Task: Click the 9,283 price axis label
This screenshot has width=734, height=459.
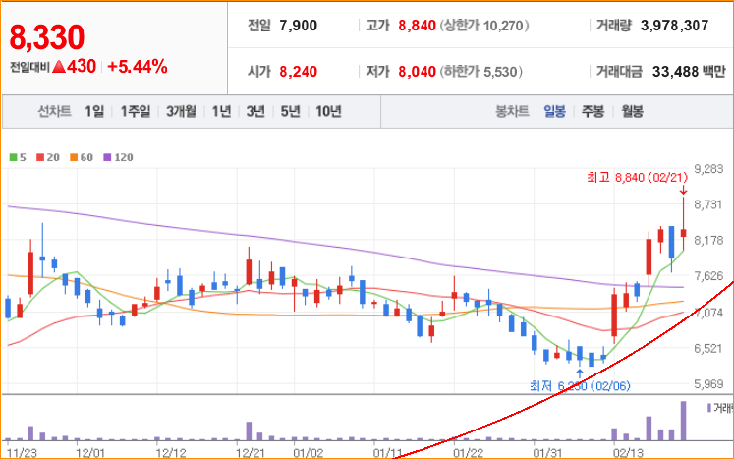Action: 708,169
